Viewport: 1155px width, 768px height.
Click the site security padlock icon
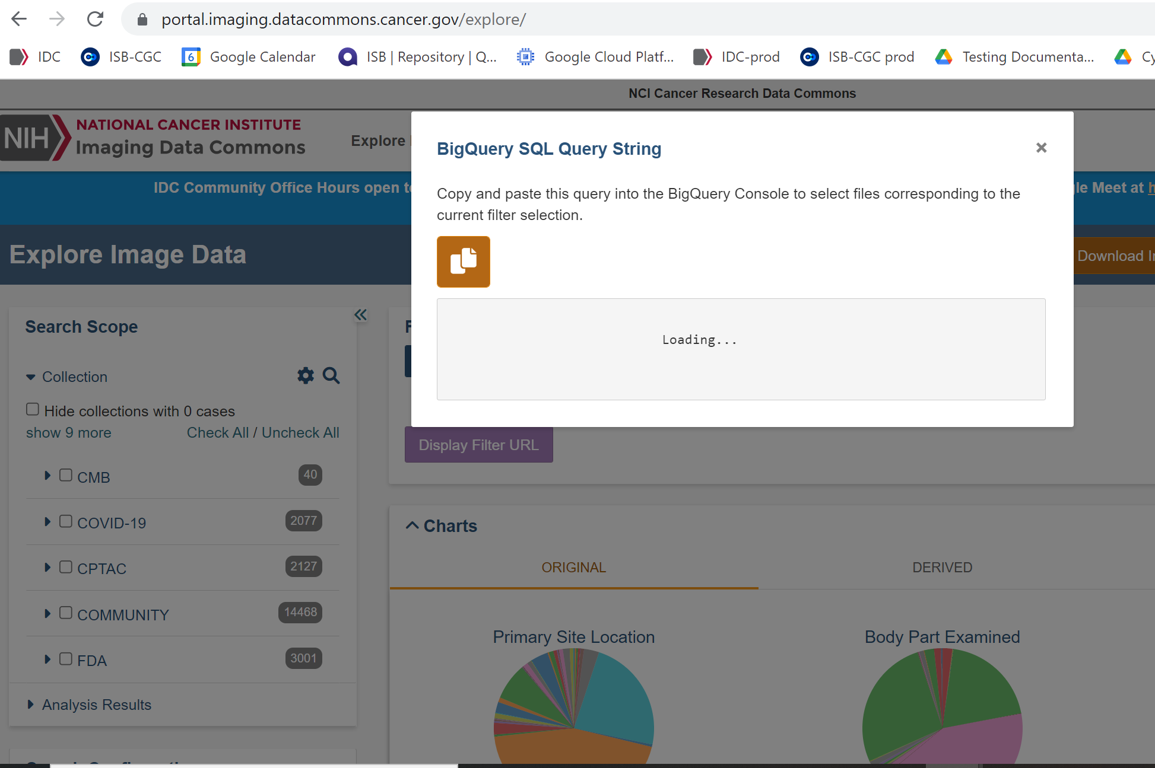point(142,19)
